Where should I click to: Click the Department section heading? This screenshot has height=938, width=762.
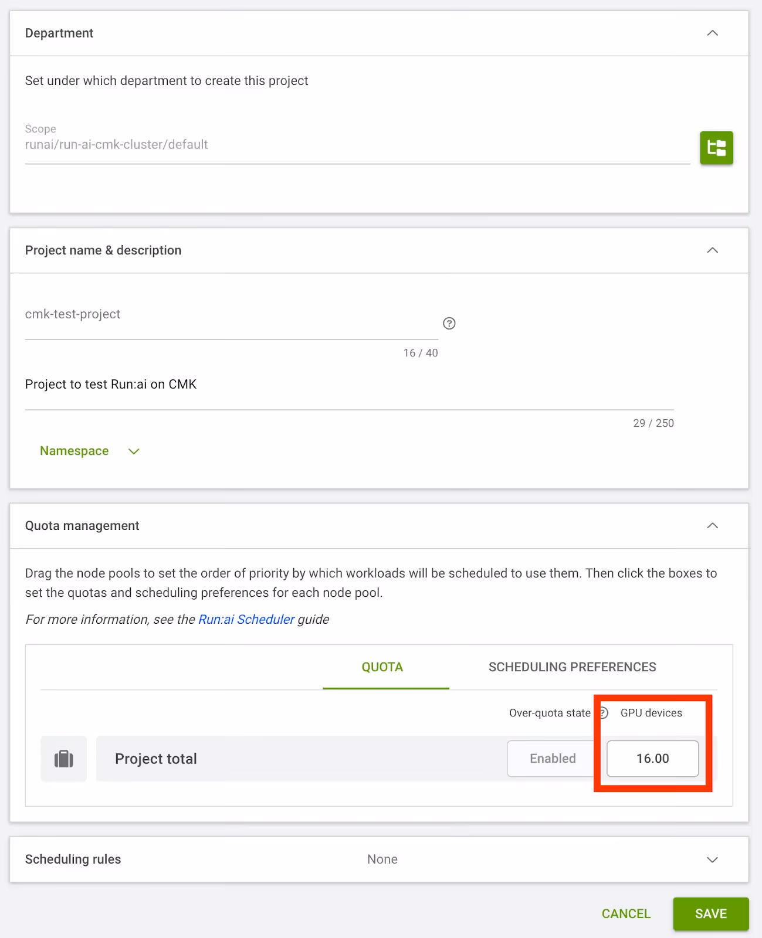click(x=59, y=33)
